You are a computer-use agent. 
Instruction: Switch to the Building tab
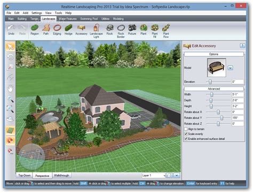point(22,19)
